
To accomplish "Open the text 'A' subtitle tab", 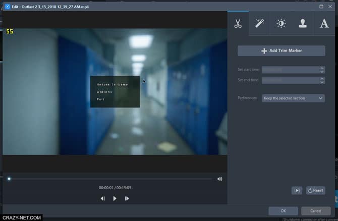I will (324, 23).
